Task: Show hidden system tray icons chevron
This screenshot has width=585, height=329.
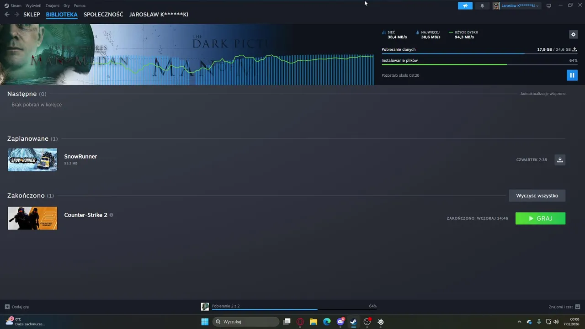Action: 519,322
